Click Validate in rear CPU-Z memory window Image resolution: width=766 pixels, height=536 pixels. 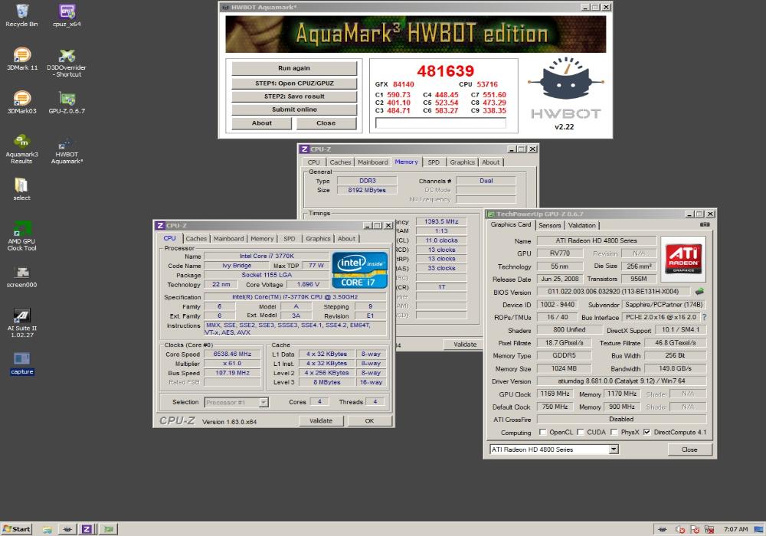pyautogui.click(x=465, y=344)
